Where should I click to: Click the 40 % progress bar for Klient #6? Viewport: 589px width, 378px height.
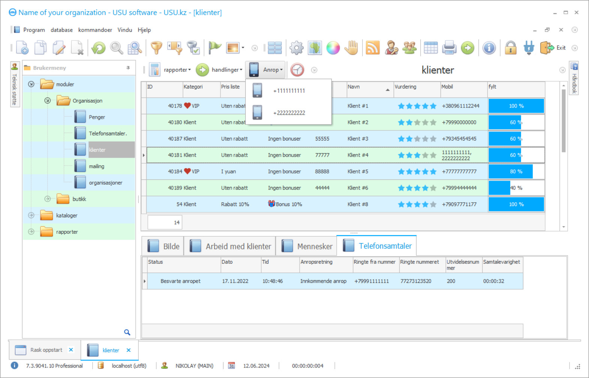516,188
